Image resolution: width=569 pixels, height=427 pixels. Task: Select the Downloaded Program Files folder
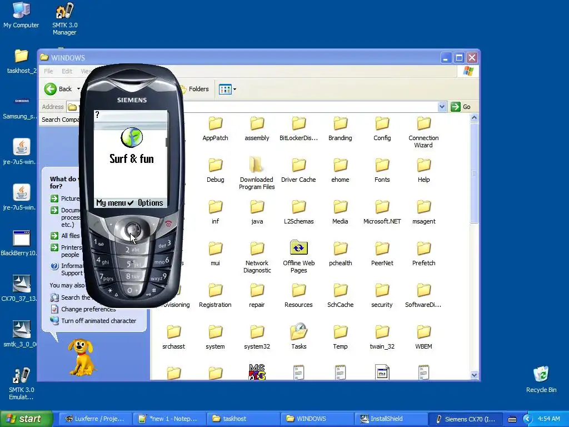tap(257, 173)
